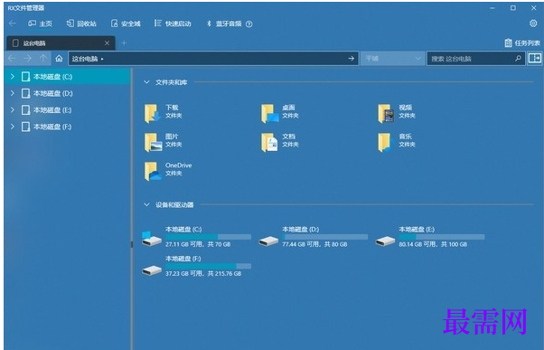Collapse the 文件夹和库 section
544x350 pixels.
point(146,82)
